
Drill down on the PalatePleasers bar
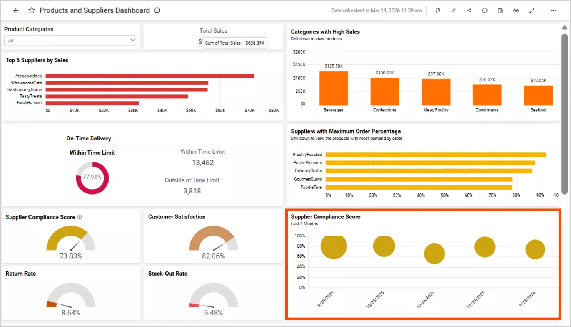pos(430,163)
